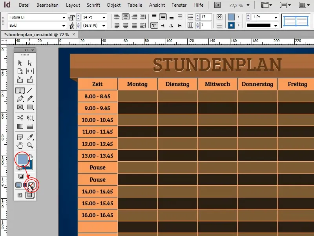Open the Tabelle menu
The image size is (314, 236).
tap(135, 5)
